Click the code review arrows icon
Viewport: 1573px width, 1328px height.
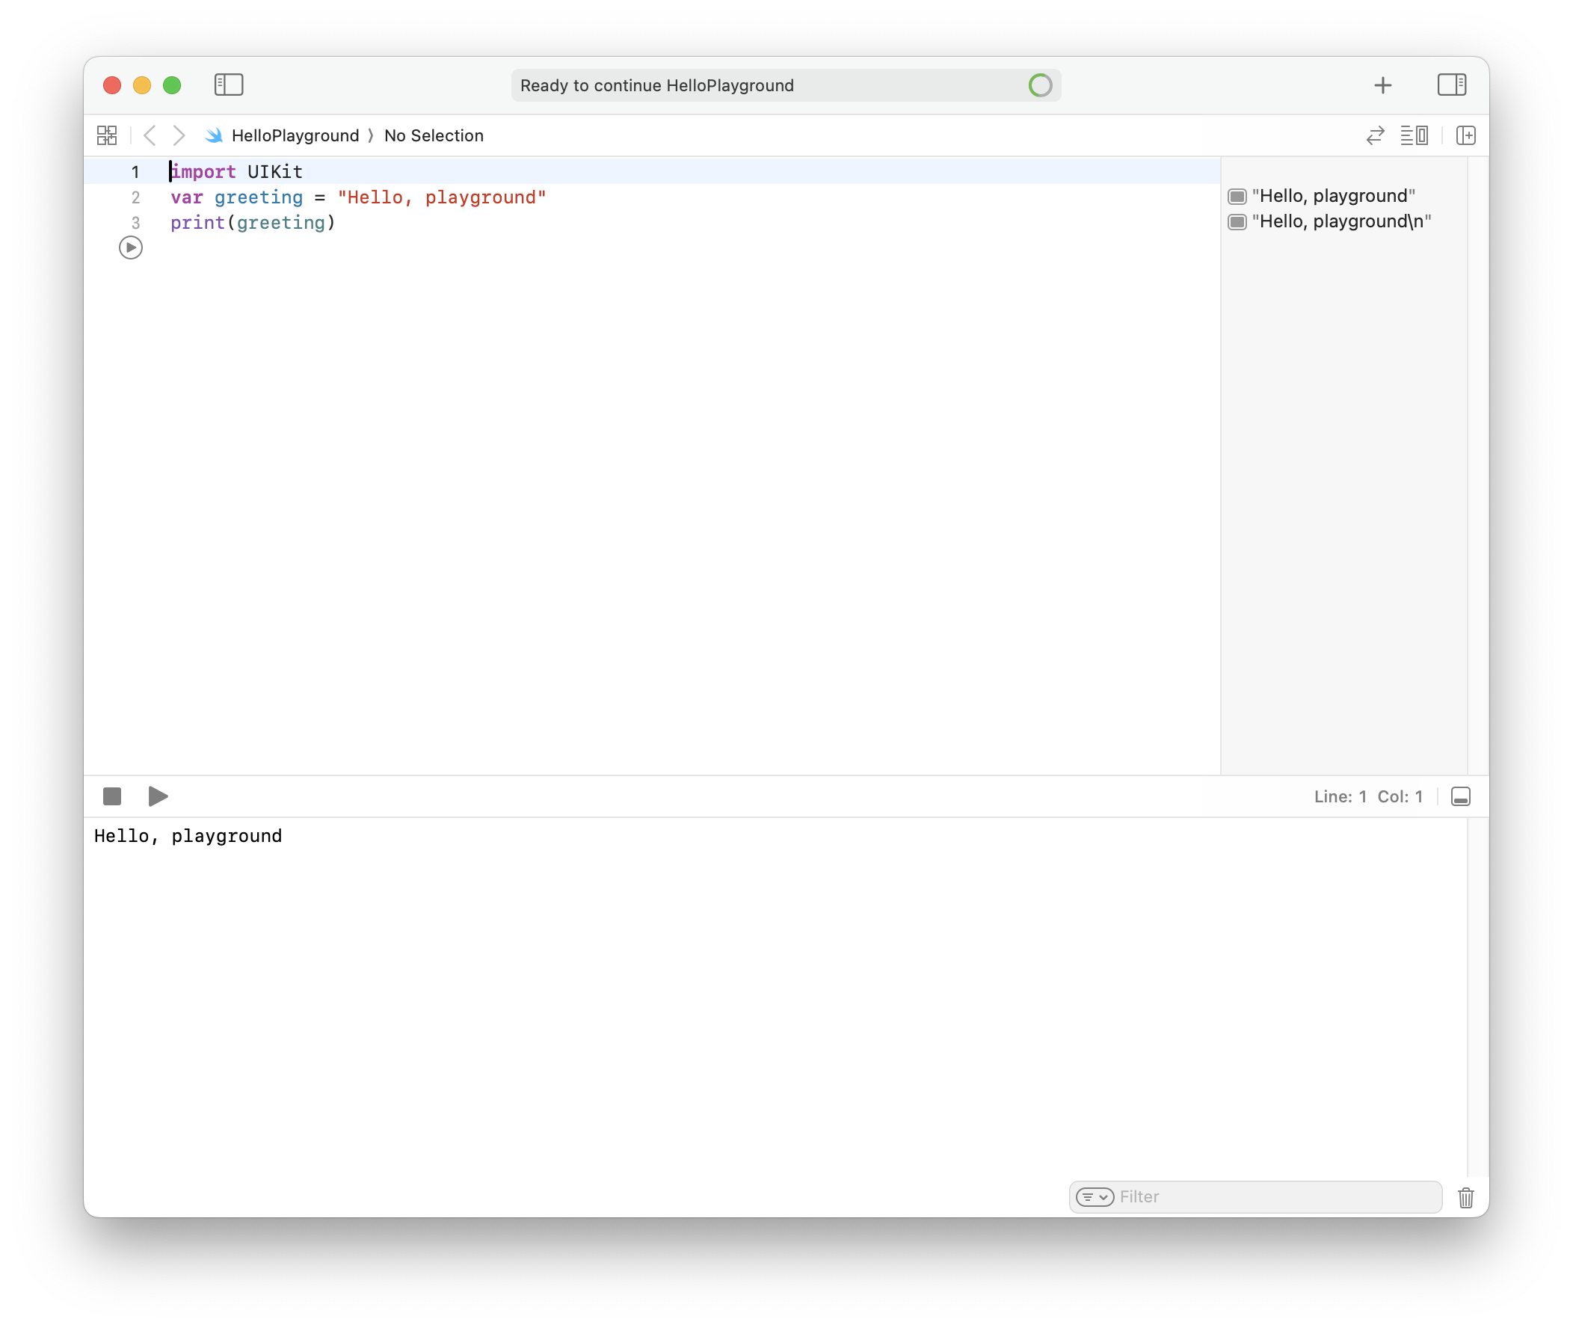tap(1375, 135)
